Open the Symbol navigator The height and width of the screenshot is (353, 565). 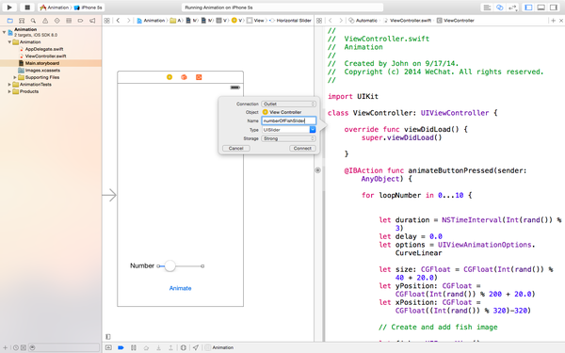pos(22,21)
